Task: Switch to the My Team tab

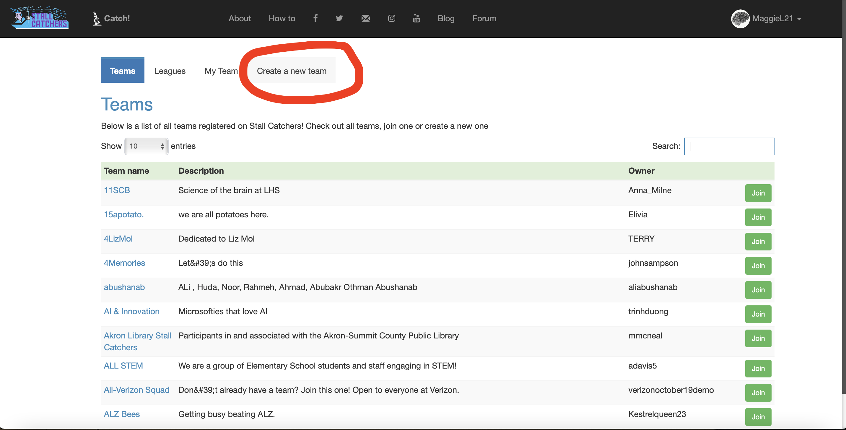Action: click(221, 71)
